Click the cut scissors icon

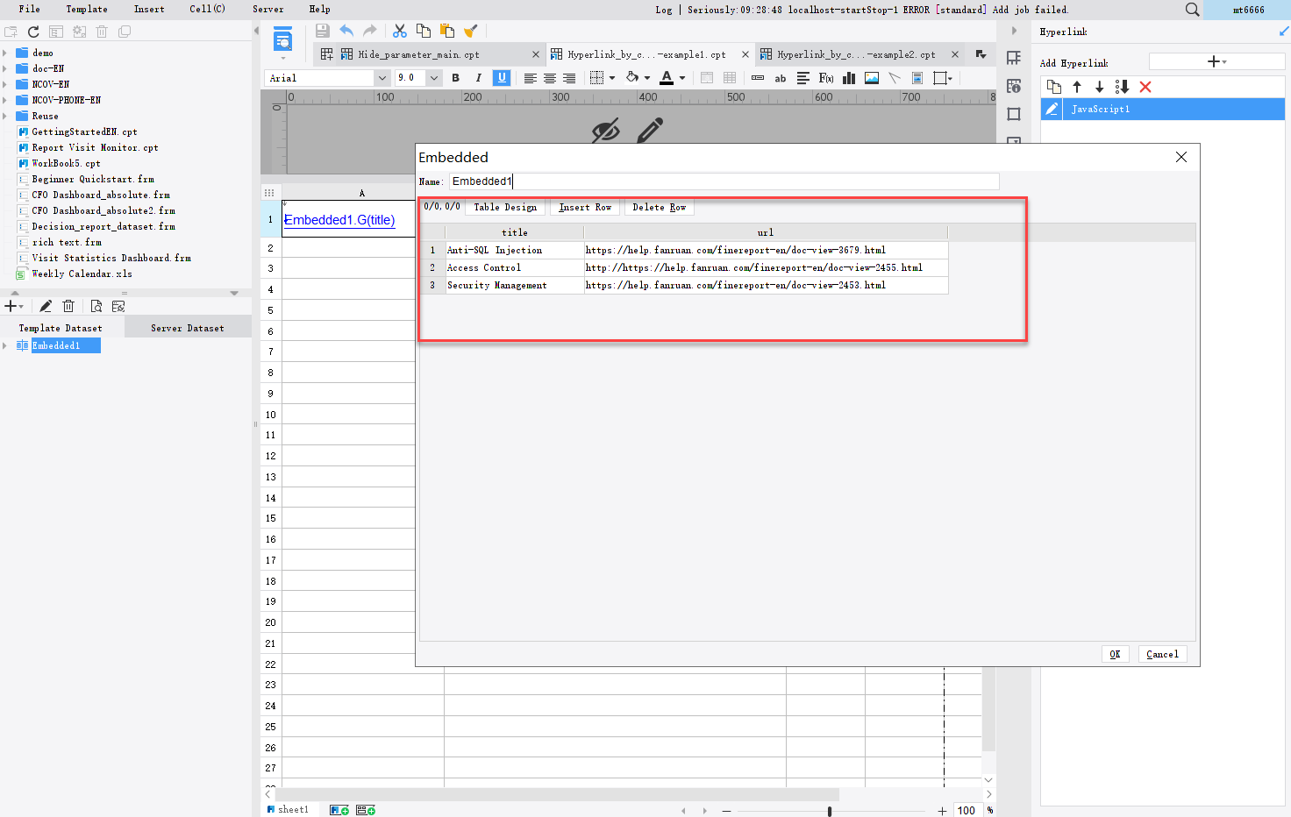pos(400,31)
